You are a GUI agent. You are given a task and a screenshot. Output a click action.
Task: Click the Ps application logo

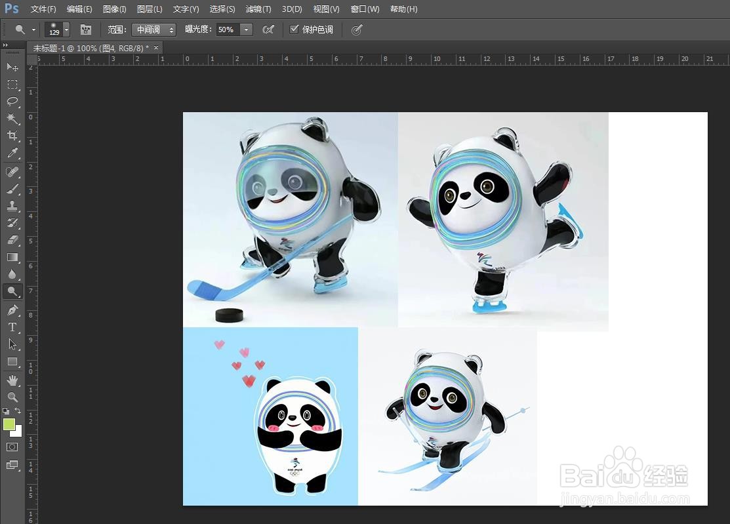point(11,9)
